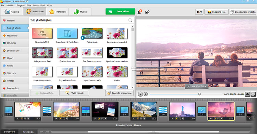Open the transition between slides 5 and 6
Viewport: 257px width, 134px height.
(x=124, y=111)
